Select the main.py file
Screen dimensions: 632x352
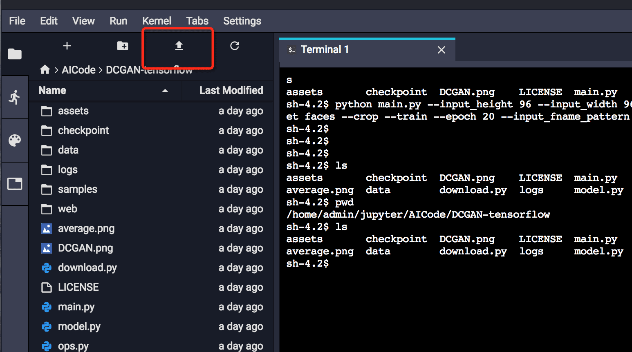click(76, 307)
